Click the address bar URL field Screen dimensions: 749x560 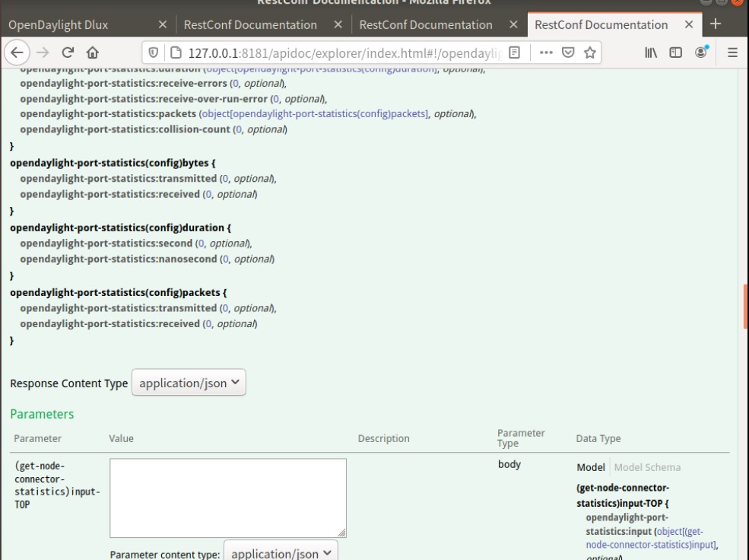tap(345, 53)
